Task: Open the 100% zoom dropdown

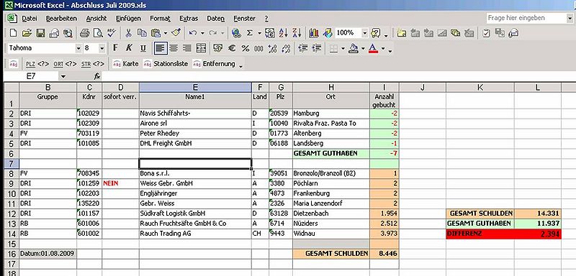Action: 365,33
